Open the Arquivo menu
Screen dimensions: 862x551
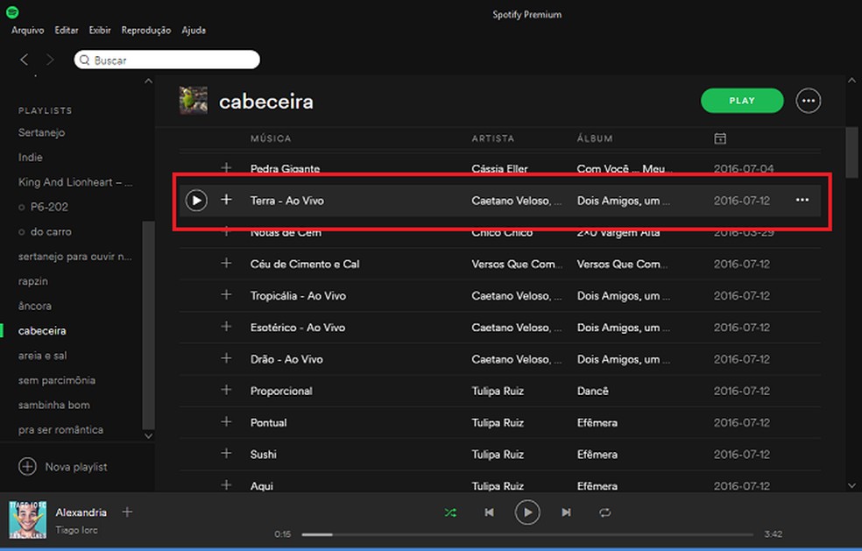pyautogui.click(x=27, y=29)
